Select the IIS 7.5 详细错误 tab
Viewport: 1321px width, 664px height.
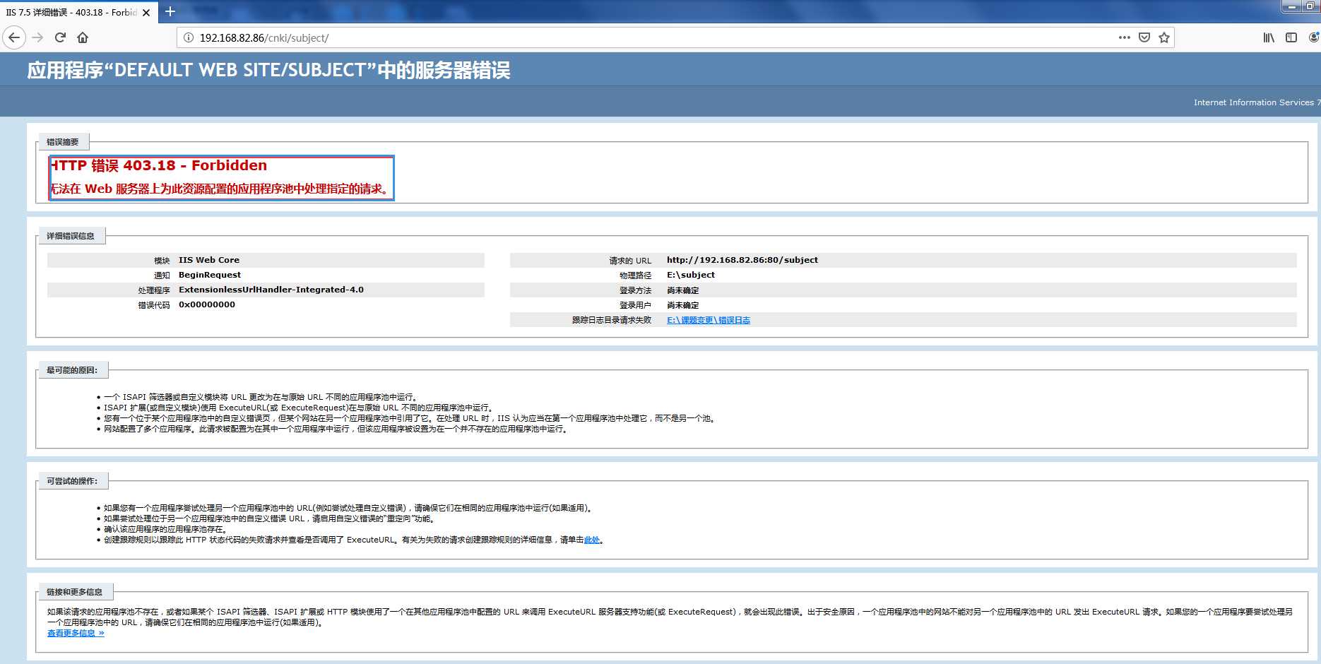[x=71, y=13]
